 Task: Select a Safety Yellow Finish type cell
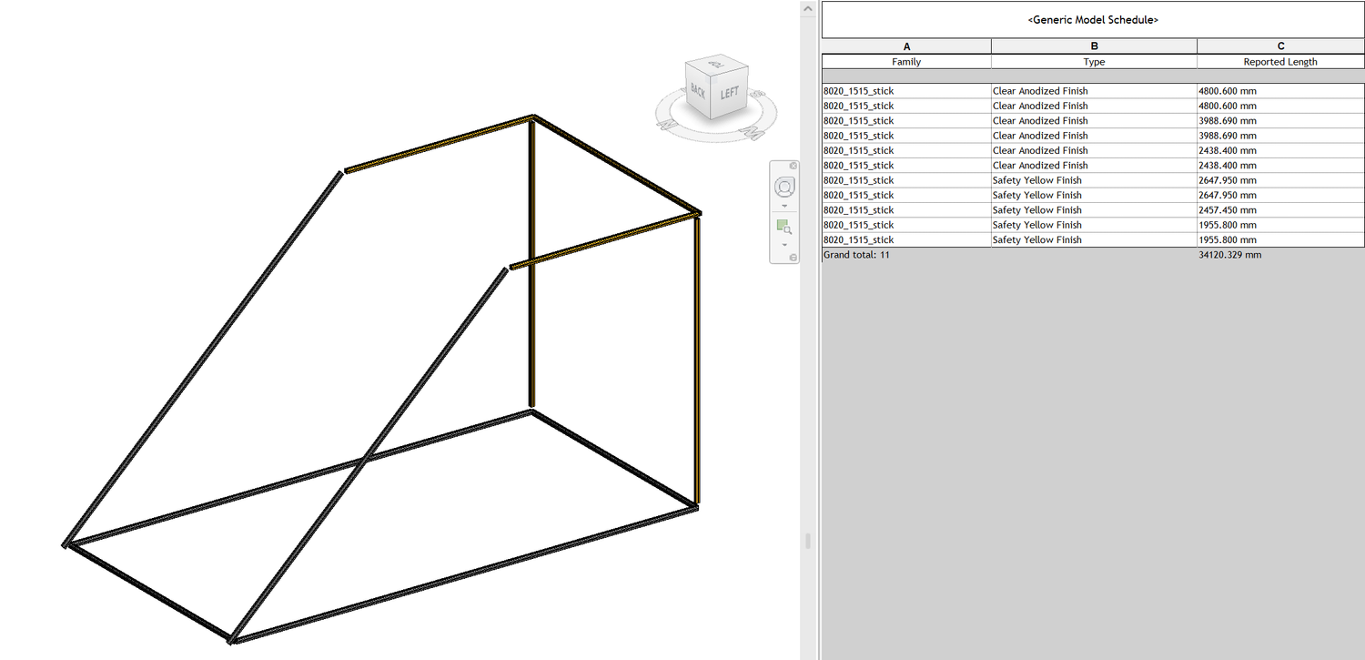point(1036,179)
